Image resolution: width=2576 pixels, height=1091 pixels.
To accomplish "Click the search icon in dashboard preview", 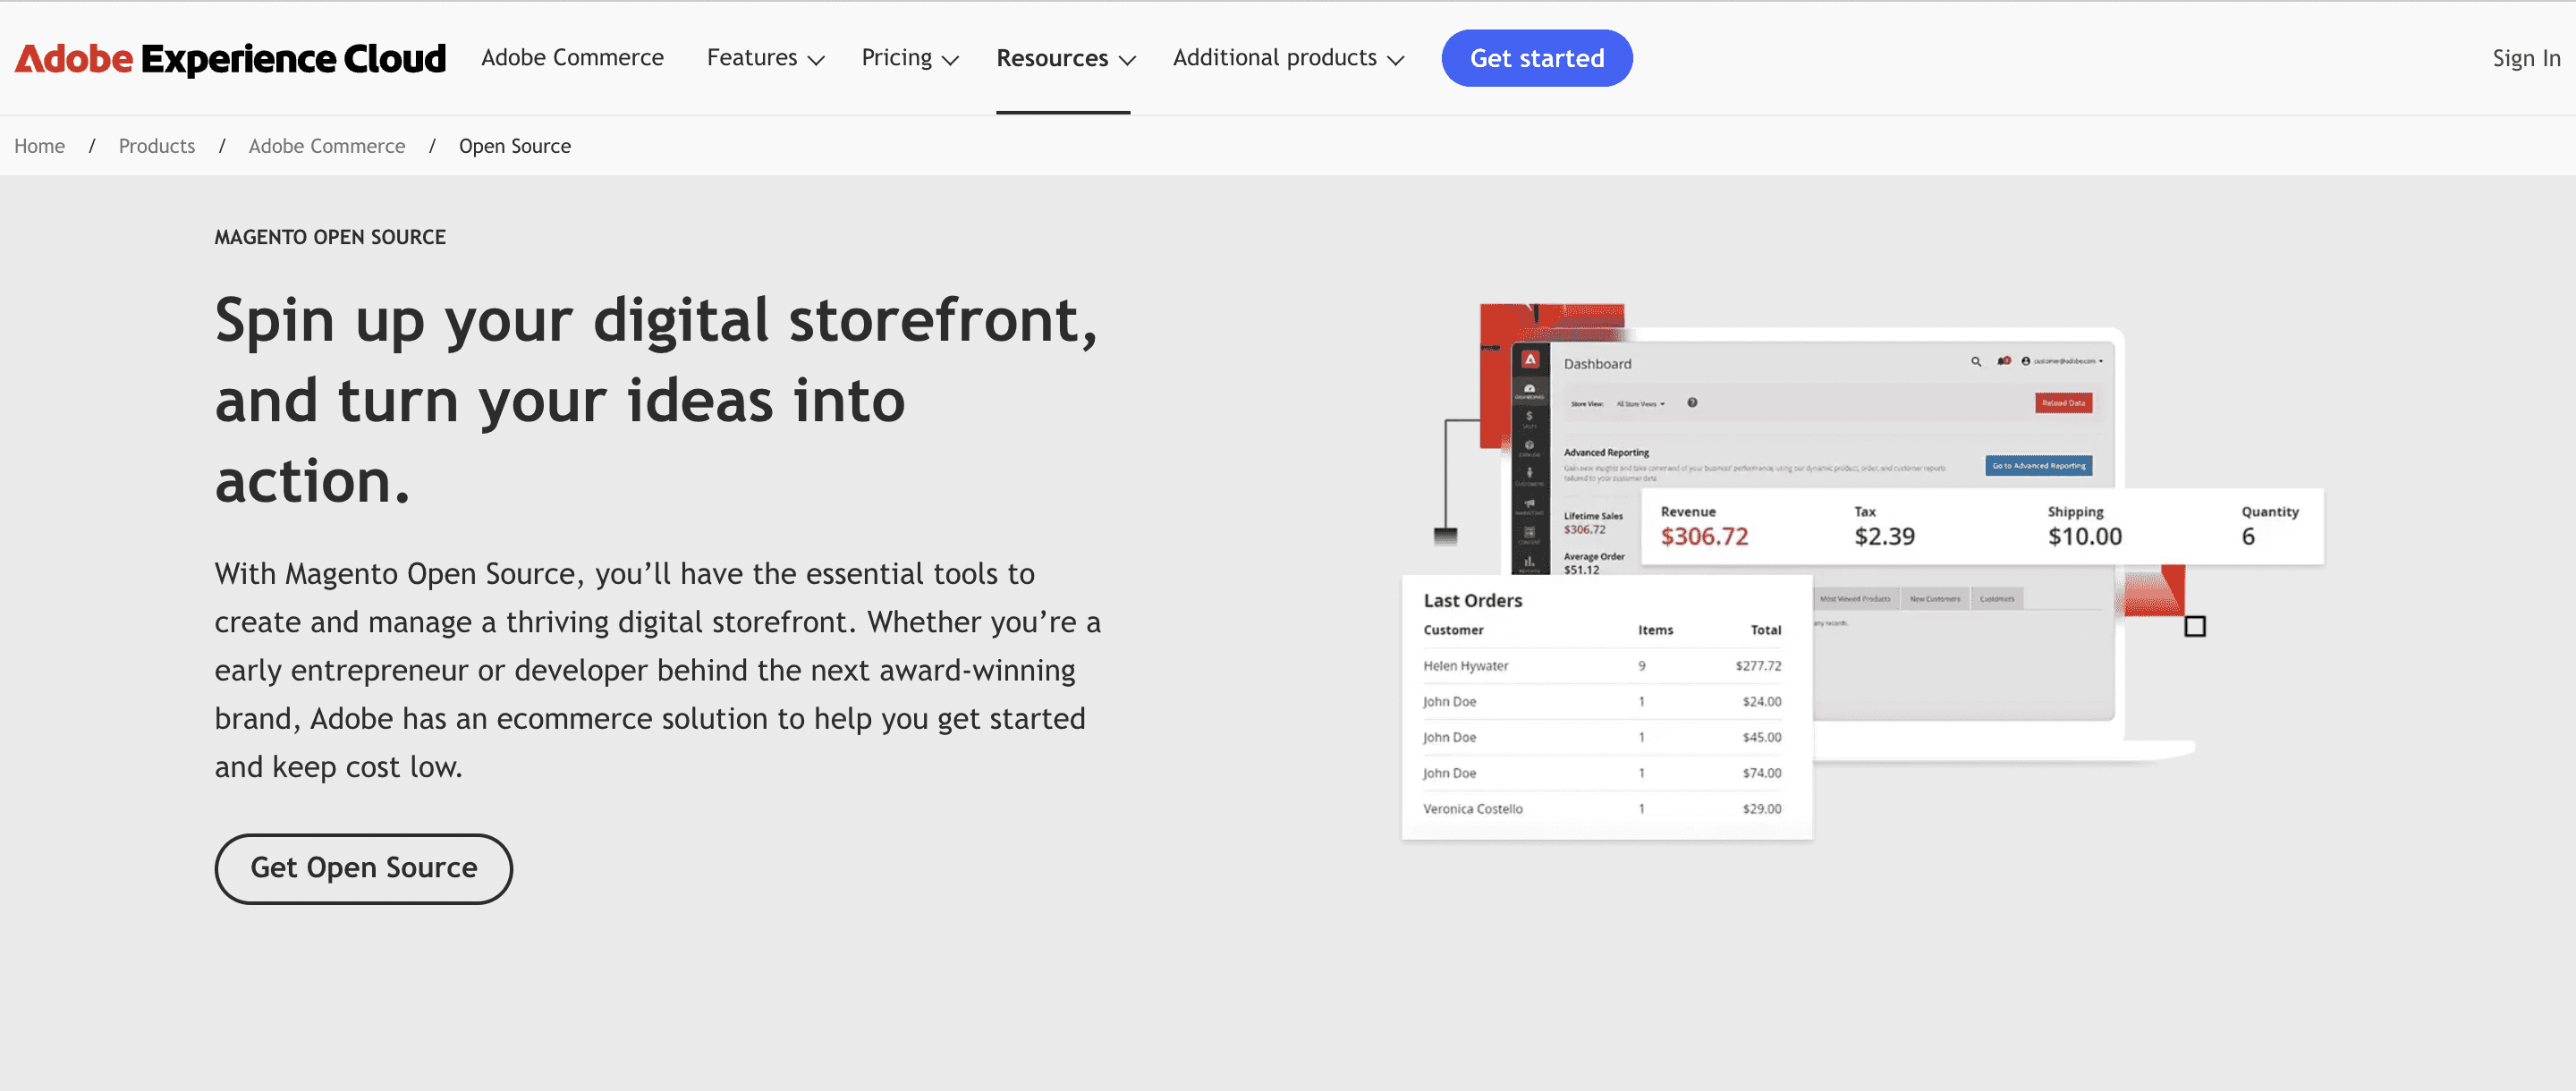I will 1976,362.
